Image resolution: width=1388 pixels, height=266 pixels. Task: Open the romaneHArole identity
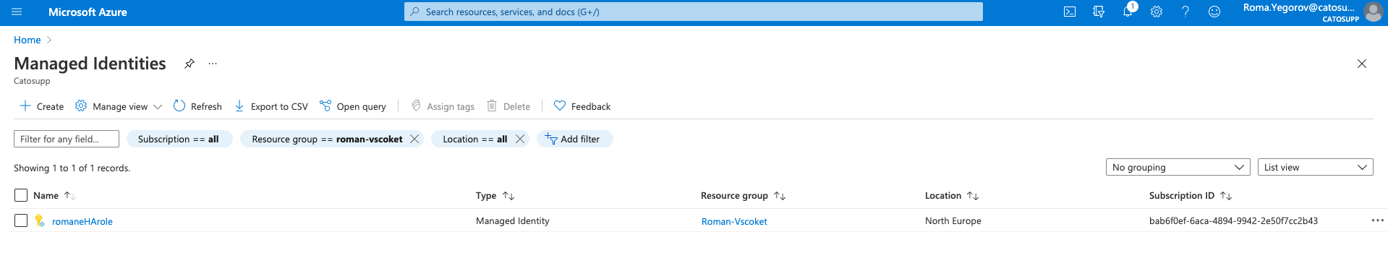[x=82, y=221]
